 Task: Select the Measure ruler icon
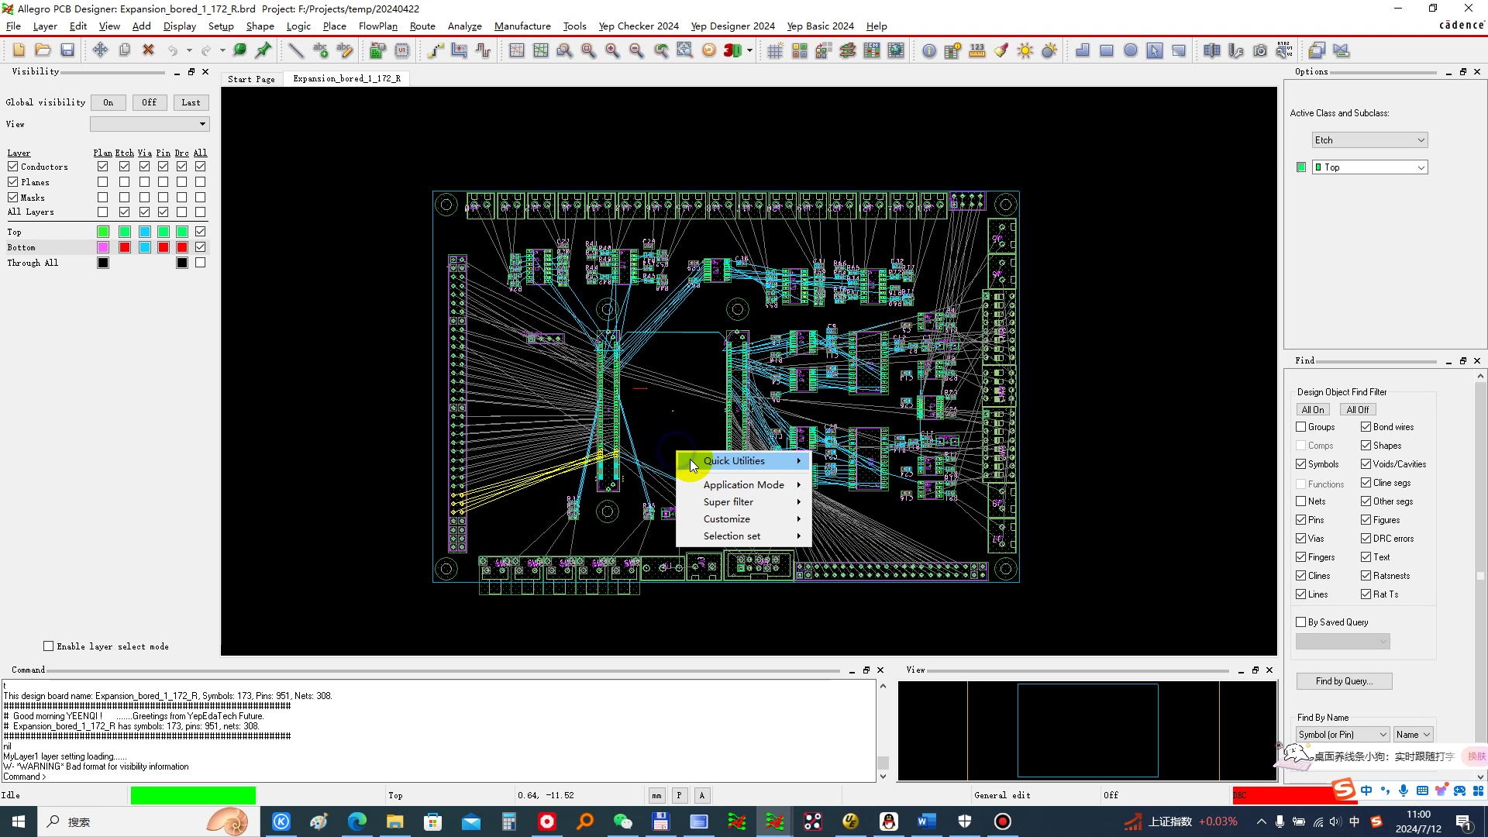tap(976, 50)
